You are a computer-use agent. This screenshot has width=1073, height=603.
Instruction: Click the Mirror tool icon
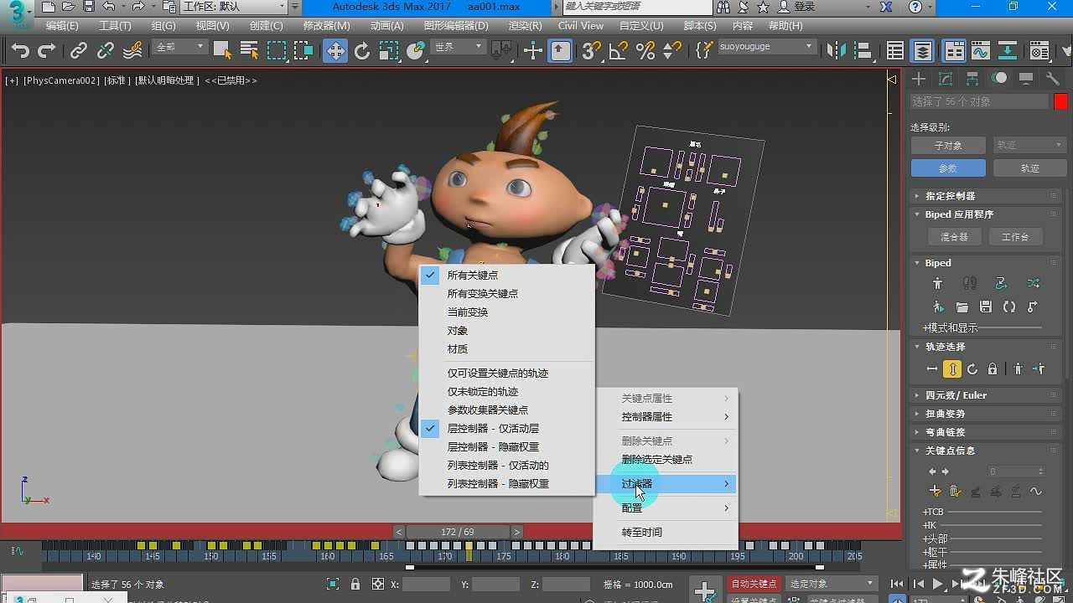(x=837, y=51)
